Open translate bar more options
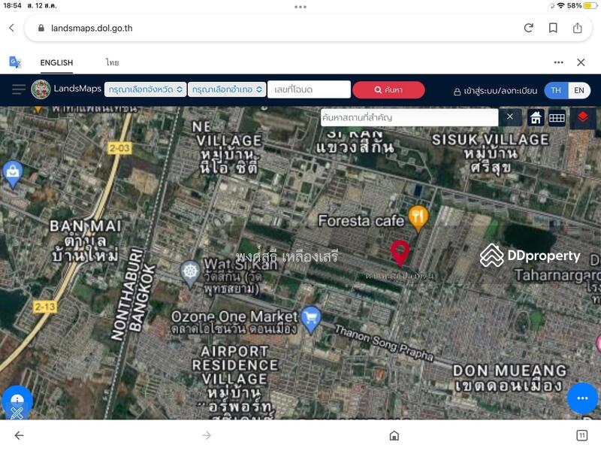This screenshot has height=451, width=601. tap(558, 62)
